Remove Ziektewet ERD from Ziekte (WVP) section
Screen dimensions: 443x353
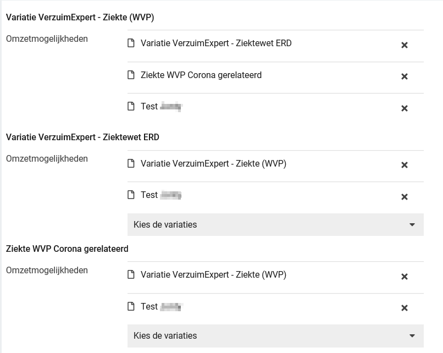pos(405,45)
